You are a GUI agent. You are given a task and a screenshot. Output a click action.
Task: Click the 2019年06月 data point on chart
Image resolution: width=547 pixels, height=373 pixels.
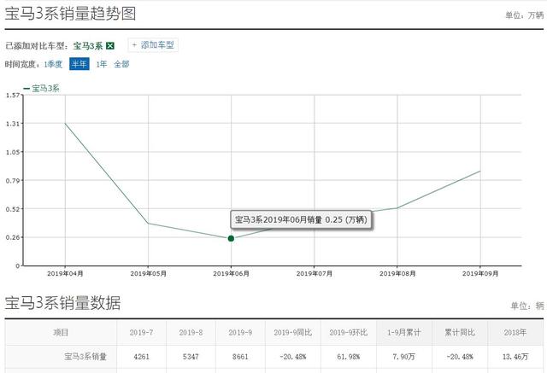pos(231,239)
